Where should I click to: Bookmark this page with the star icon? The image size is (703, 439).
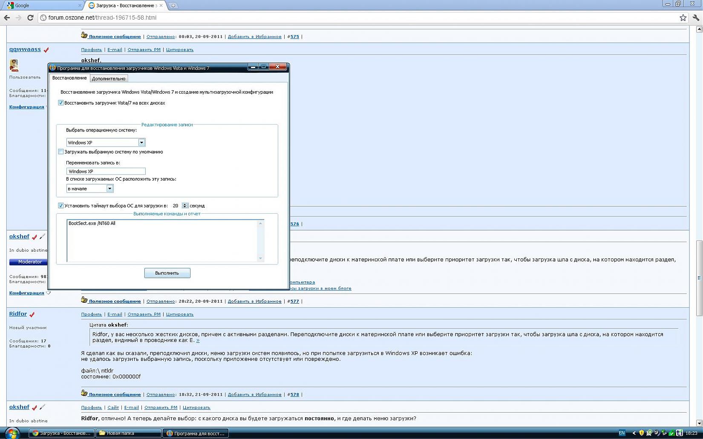[x=683, y=17]
